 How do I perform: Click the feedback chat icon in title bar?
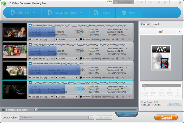[x=159, y=2]
